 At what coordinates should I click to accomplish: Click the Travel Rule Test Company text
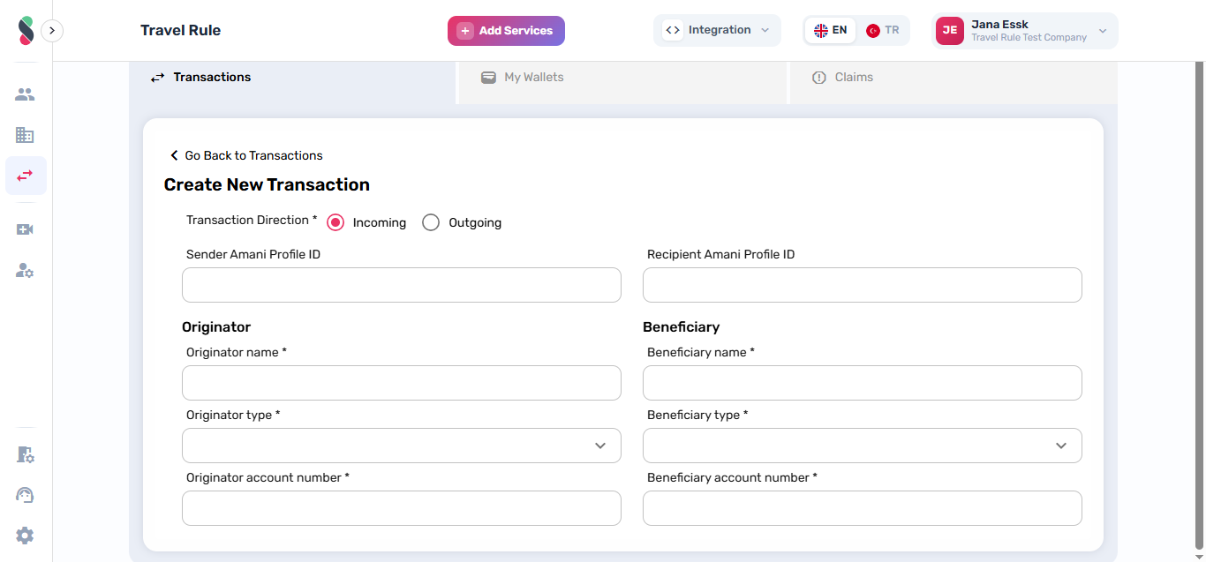[1029, 38]
